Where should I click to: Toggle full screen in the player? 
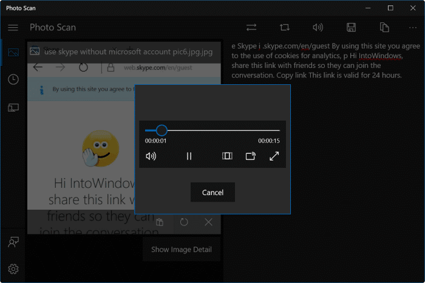274,156
